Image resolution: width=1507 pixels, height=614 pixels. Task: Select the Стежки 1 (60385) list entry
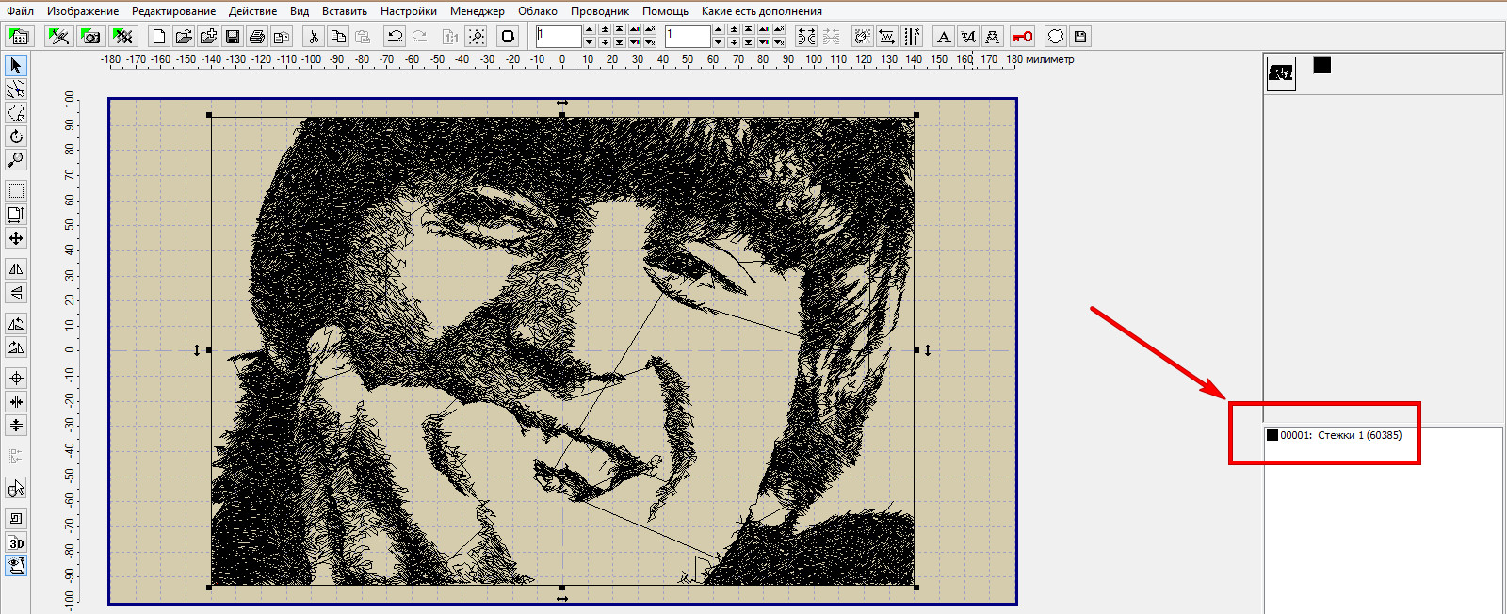coord(1339,435)
